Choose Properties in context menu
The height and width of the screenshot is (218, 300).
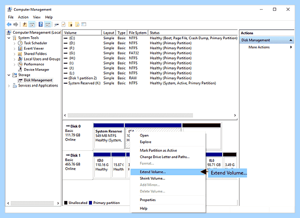tap(167, 200)
